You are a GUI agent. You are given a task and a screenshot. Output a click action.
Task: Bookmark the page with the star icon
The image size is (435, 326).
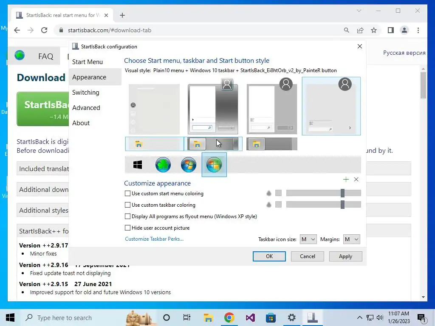374,30
